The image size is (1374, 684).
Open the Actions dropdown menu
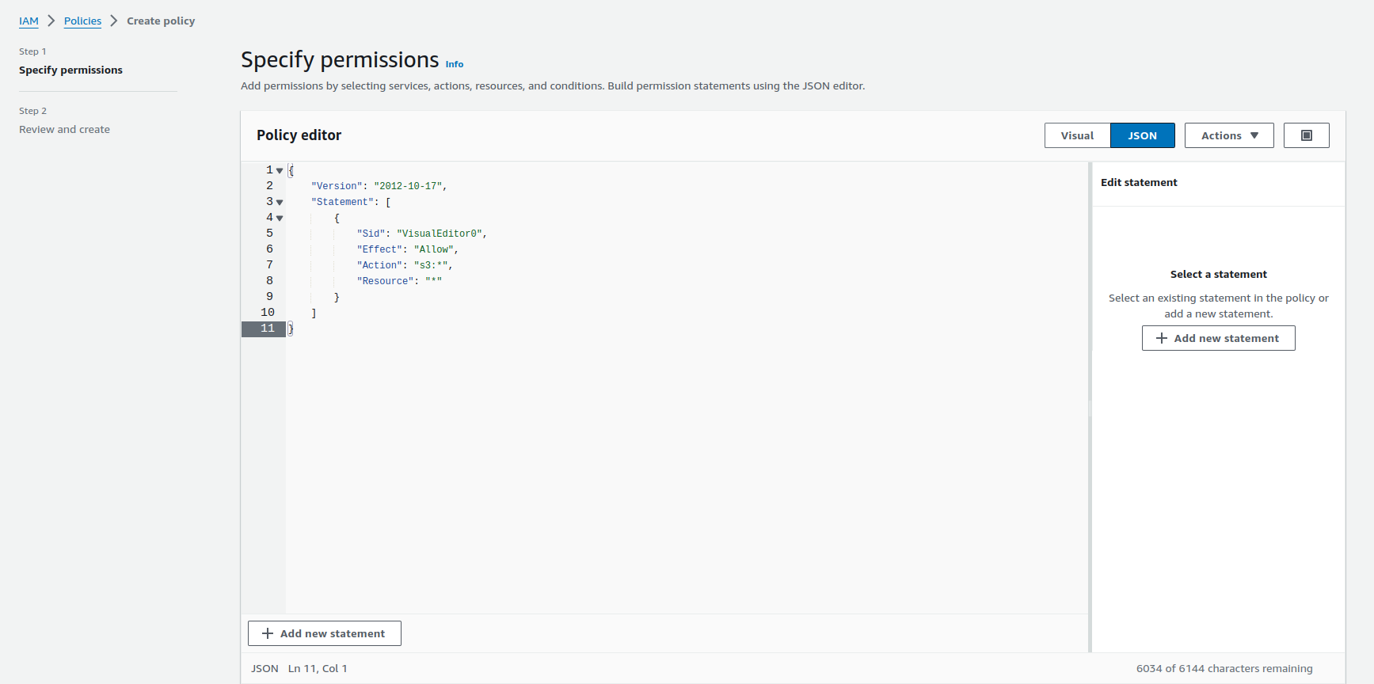[x=1228, y=135]
